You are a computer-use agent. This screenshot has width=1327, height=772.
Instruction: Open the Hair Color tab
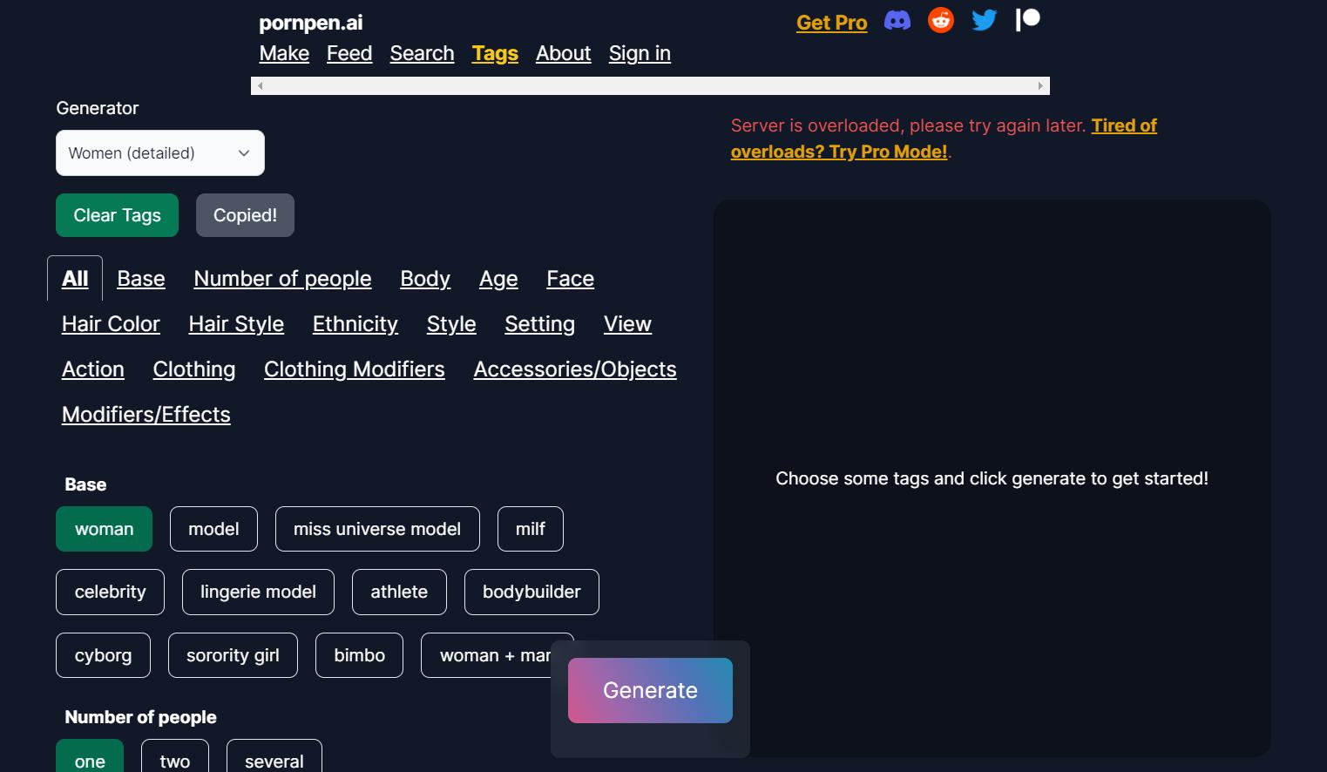111,324
